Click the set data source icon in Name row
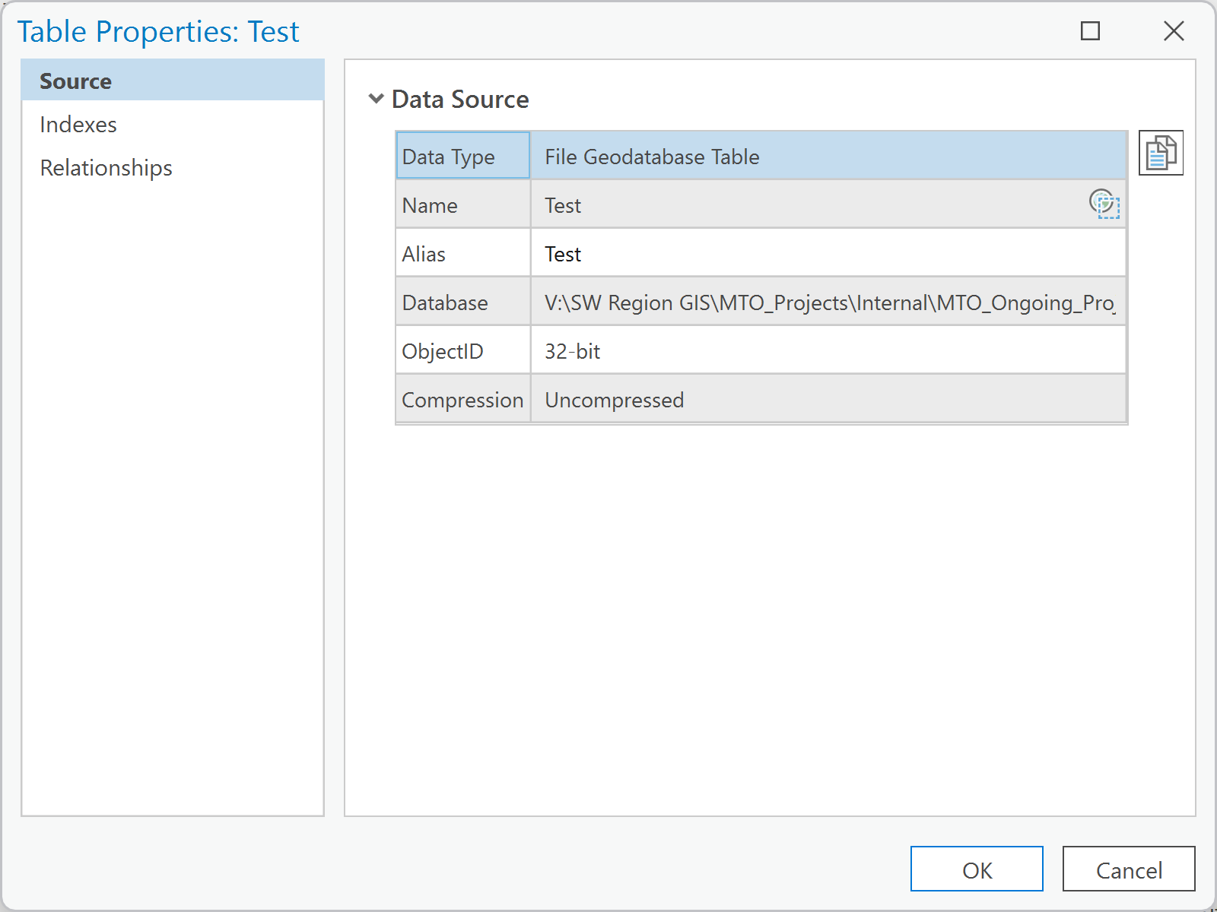1217x912 pixels. (1104, 204)
